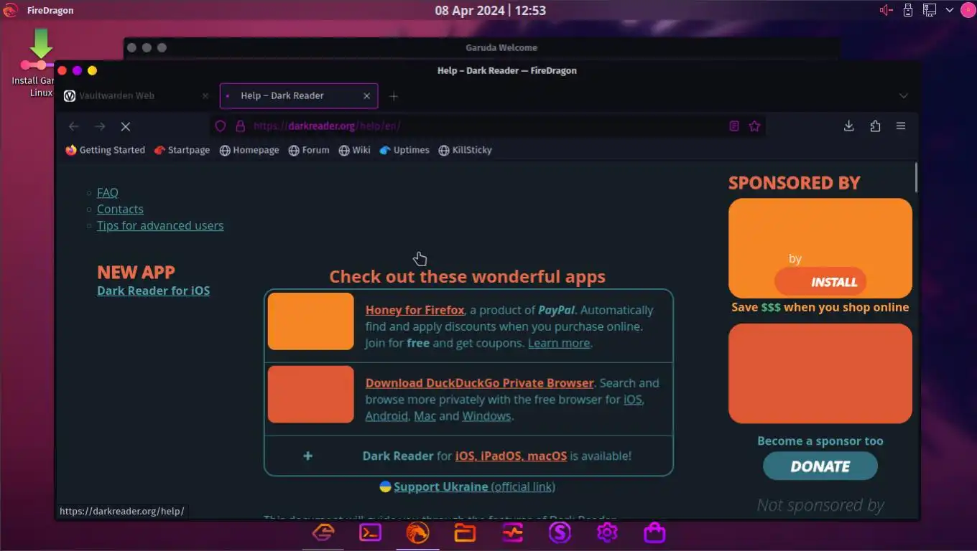Bookmark this page with the star icon
Screen dimensions: 977x551
coord(754,126)
